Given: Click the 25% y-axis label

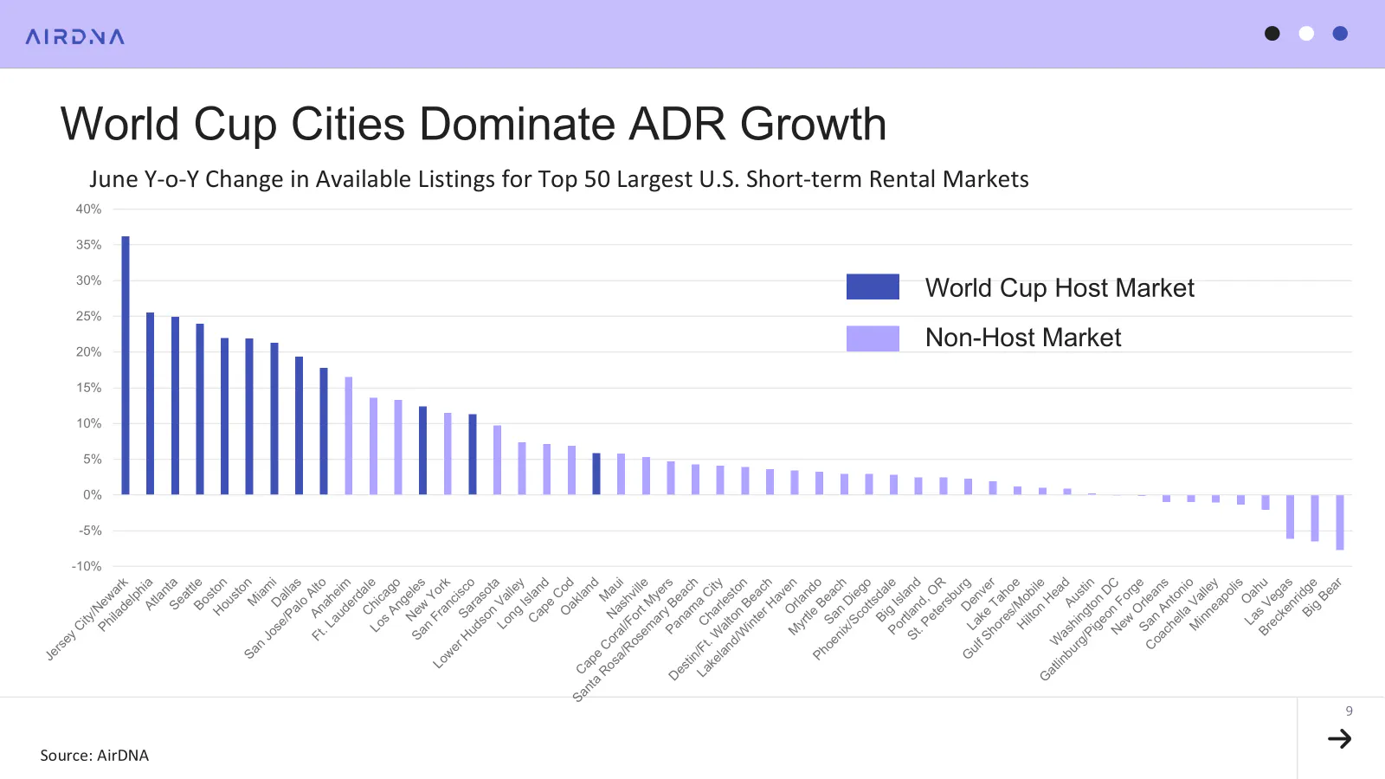Looking at the screenshot, I should [88, 316].
